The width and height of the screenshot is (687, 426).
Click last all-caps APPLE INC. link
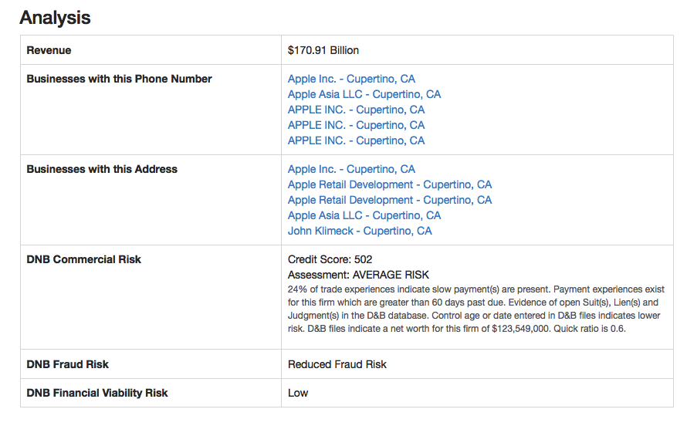[356, 140]
